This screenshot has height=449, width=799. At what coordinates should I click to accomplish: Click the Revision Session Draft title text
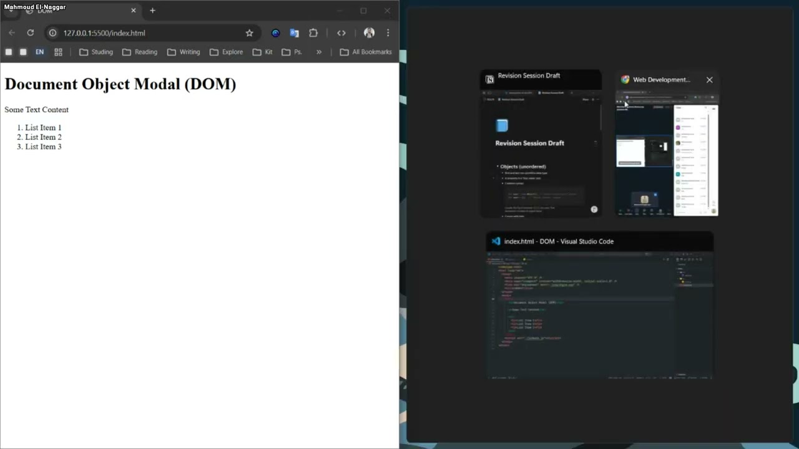[529, 75]
